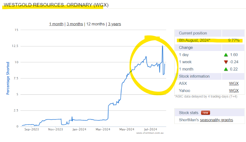Switch chart to 3 years view

tap(115, 24)
